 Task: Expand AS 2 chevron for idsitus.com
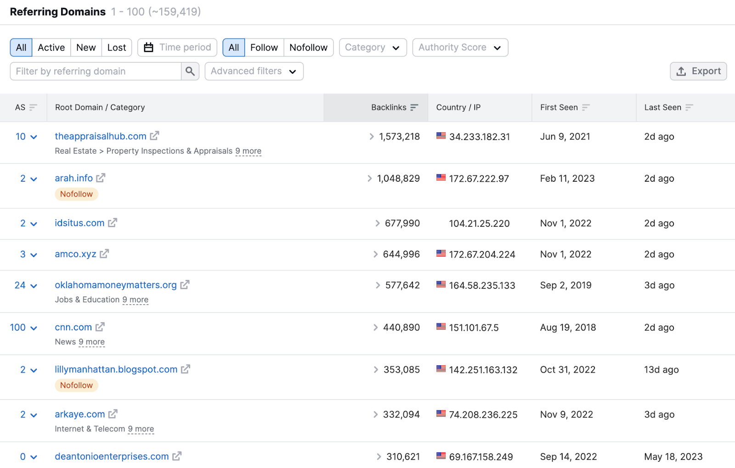pos(34,223)
